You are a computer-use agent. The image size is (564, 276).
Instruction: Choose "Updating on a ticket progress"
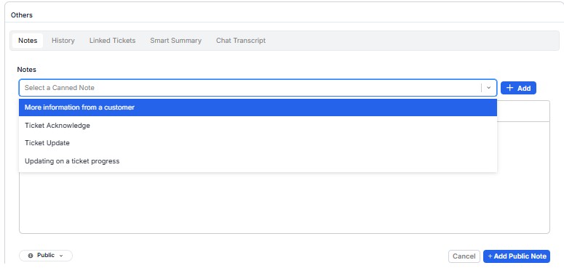coord(258,161)
